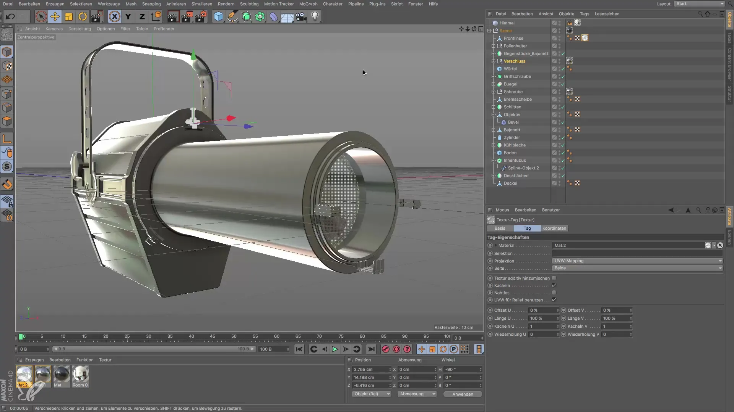Open the Kameras viewport menu
Screen dimensions: 734x412
54,29
